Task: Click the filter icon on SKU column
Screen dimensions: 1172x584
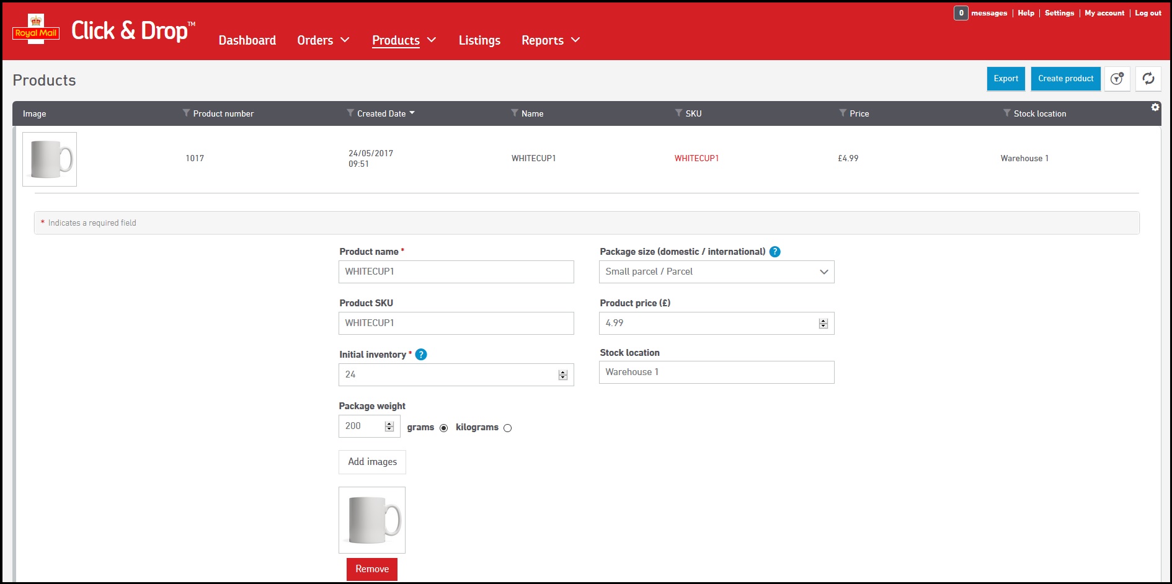Action: 678,113
